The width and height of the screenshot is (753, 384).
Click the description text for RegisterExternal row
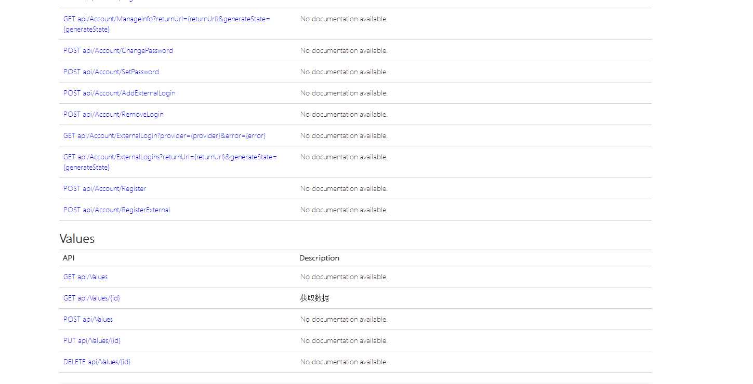pyautogui.click(x=344, y=210)
